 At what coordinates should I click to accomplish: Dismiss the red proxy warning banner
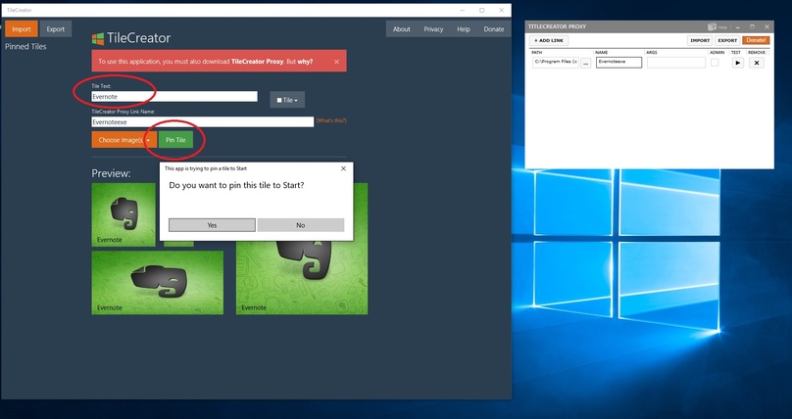tap(336, 62)
